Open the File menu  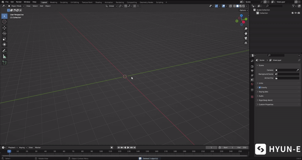point(7,2)
